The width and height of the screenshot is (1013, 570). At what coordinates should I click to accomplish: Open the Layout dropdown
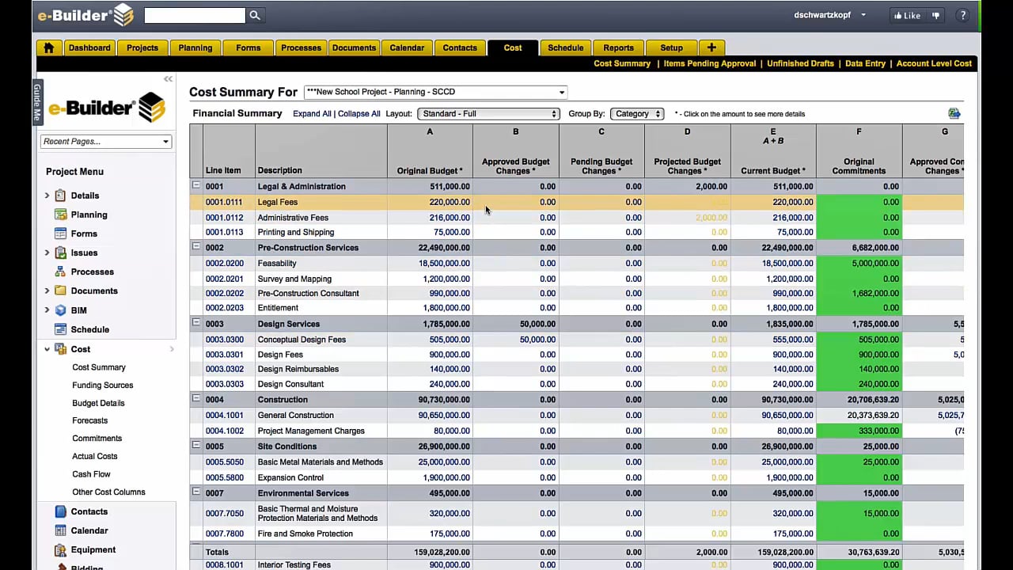(x=488, y=114)
